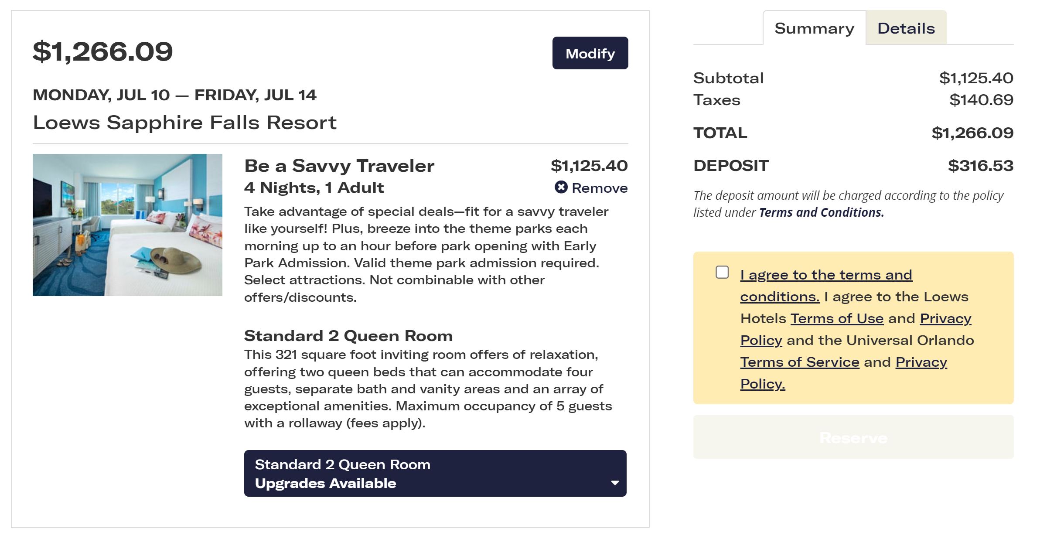This screenshot has height=539, width=1064.
Task: Check the agree to terms checkbox
Action: [722, 272]
